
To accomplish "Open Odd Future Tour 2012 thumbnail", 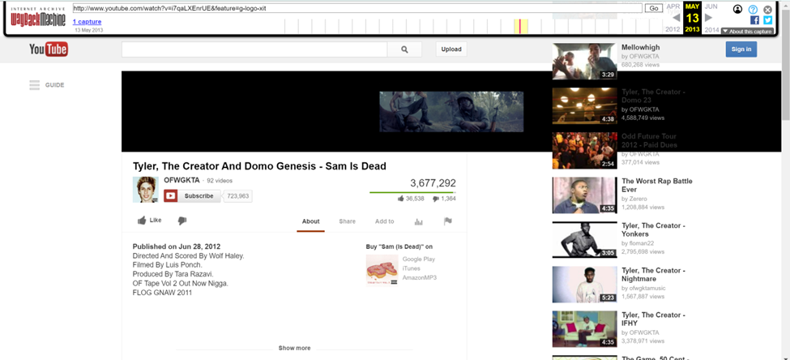I will coord(585,151).
